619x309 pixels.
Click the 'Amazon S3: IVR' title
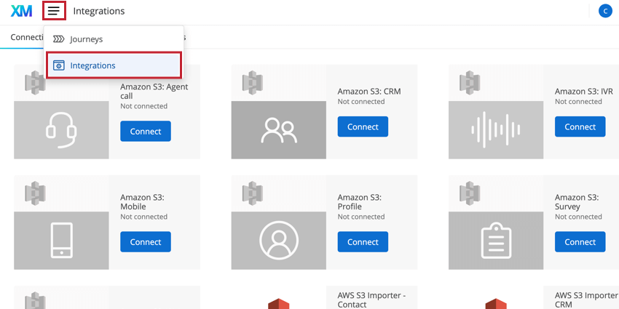[x=584, y=92]
